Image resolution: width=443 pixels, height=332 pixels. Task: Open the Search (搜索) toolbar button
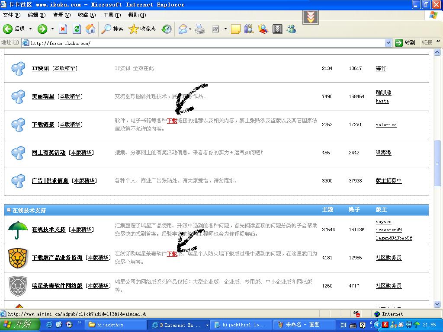coord(112,29)
